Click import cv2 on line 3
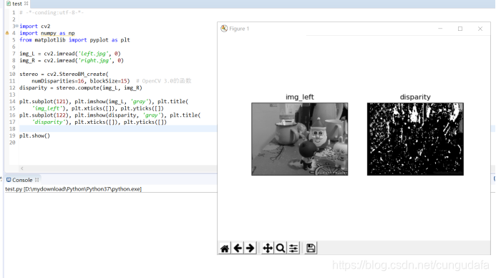This screenshot has width=496, height=278. [35, 27]
